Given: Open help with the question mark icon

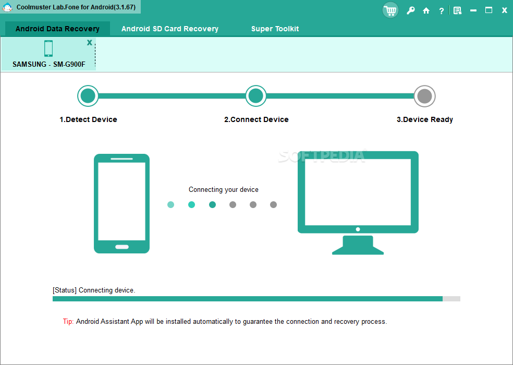Looking at the screenshot, I should click(x=442, y=11).
